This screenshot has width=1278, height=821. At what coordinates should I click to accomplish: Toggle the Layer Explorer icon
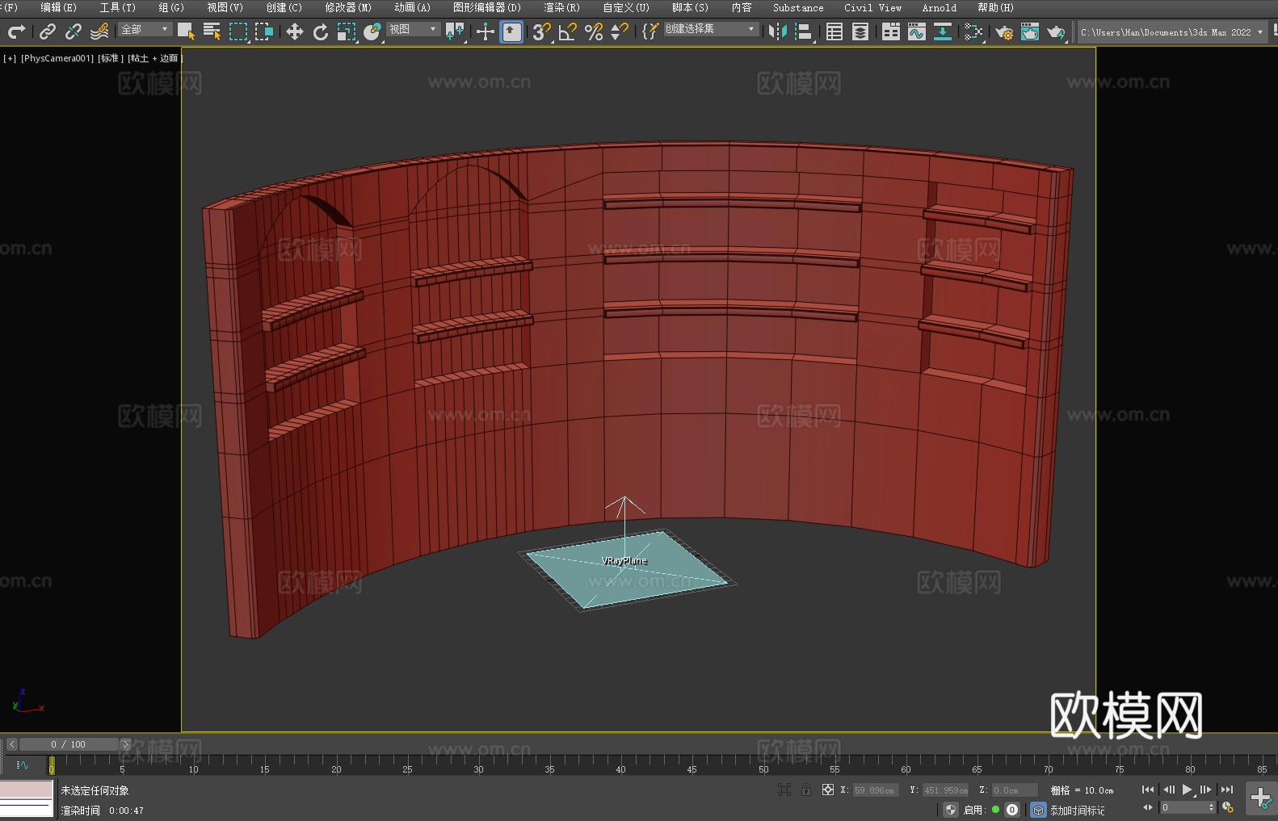pos(860,31)
